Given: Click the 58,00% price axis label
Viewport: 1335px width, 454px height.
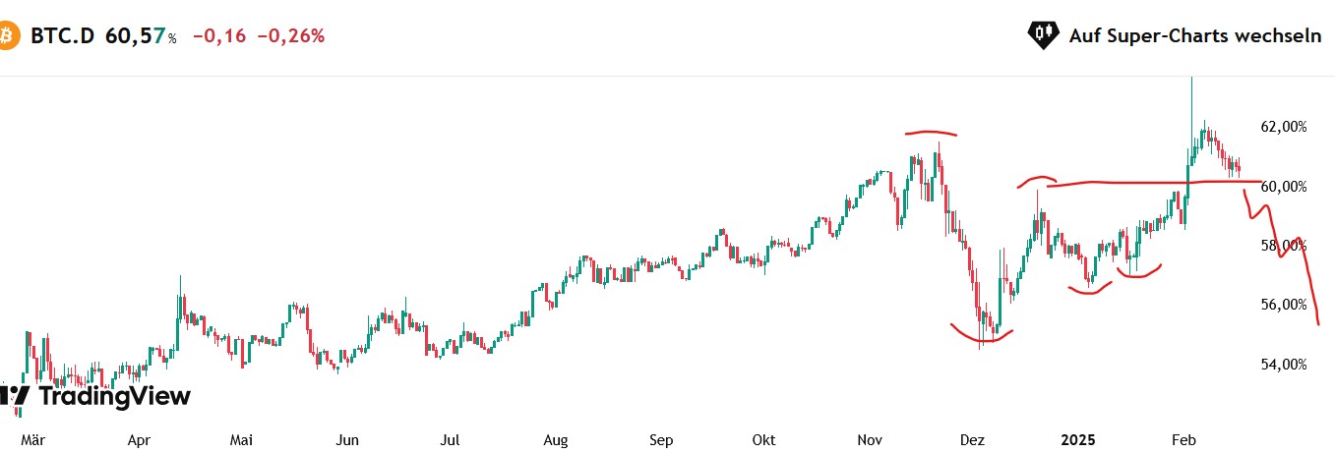Looking at the screenshot, I should (x=1283, y=246).
